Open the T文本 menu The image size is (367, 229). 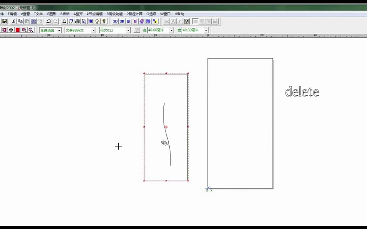(x=38, y=14)
